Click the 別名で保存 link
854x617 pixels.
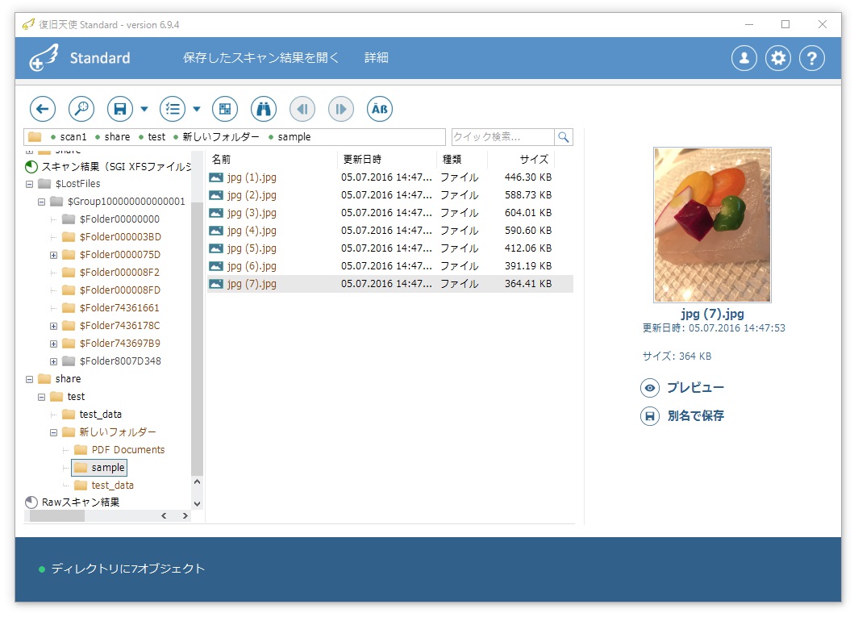click(695, 416)
